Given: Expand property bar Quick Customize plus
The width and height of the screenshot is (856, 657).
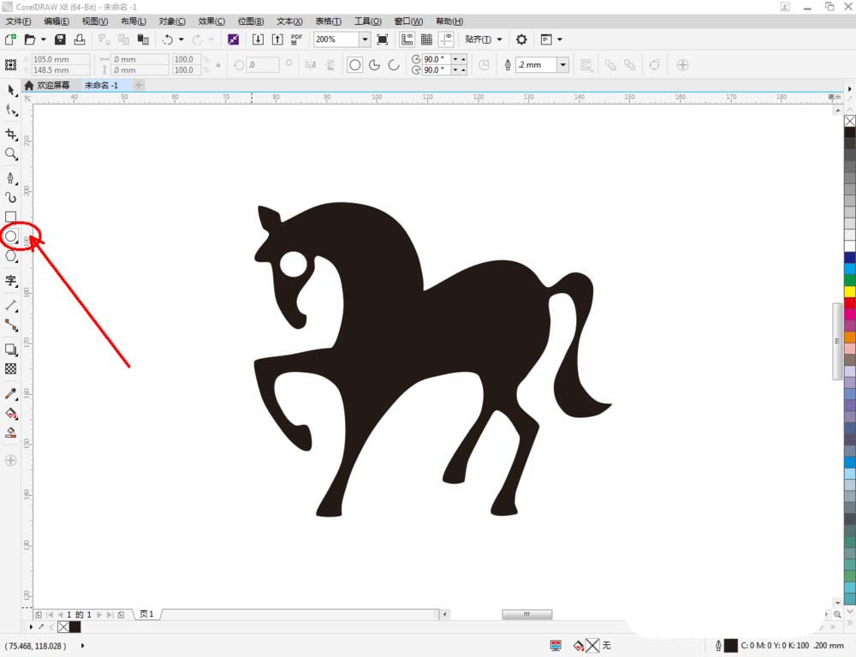Looking at the screenshot, I should coord(682,65).
